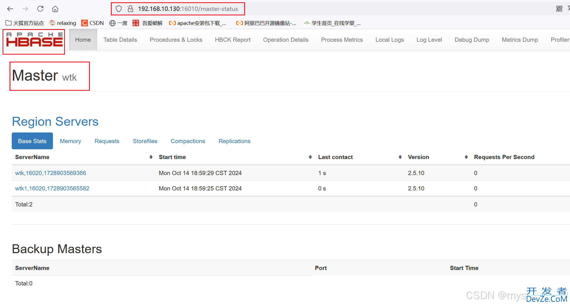Image resolution: width=570 pixels, height=305 pixels.
Task: Open the HBCK Report page
Action: [x=233, y=40]
